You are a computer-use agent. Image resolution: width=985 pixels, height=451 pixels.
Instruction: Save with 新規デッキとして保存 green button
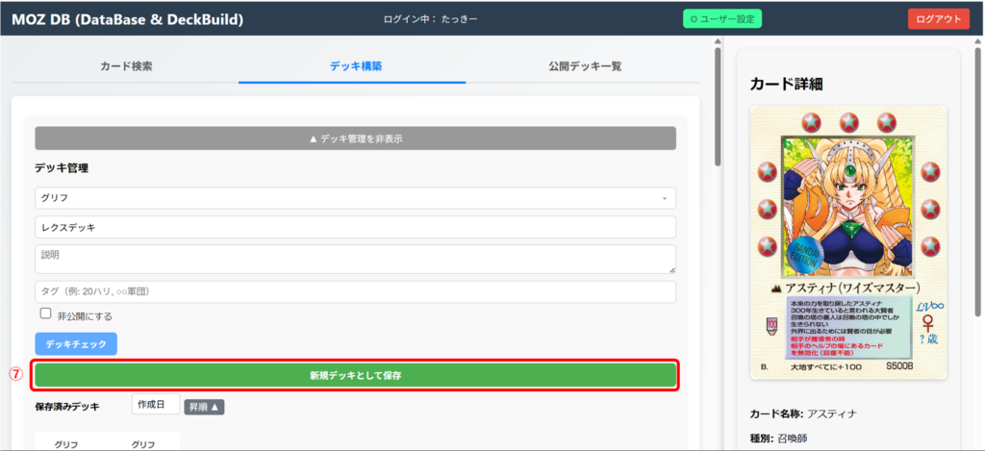[x=355, y=375]
